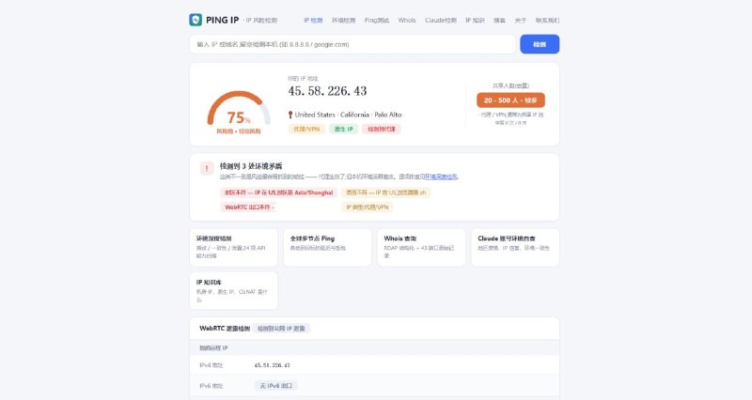Click the IP 类型 代理/VPN tag
752x400 pixels.
click(x=368, y=207)
